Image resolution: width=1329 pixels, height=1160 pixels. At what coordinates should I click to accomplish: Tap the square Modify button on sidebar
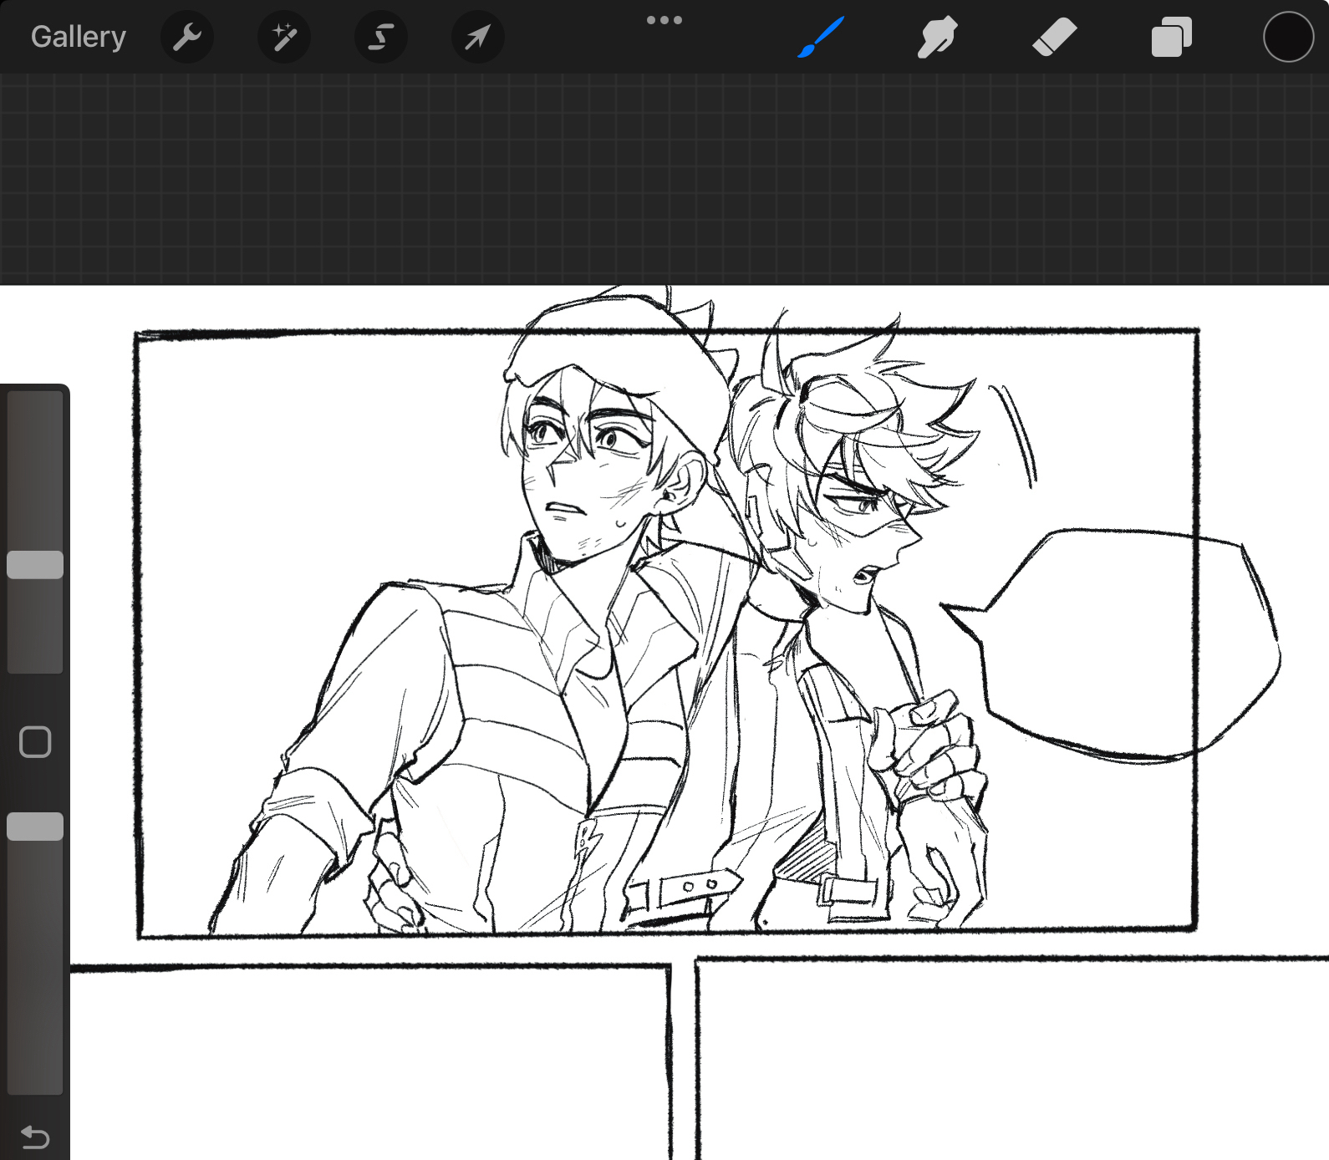click(35, 741)
